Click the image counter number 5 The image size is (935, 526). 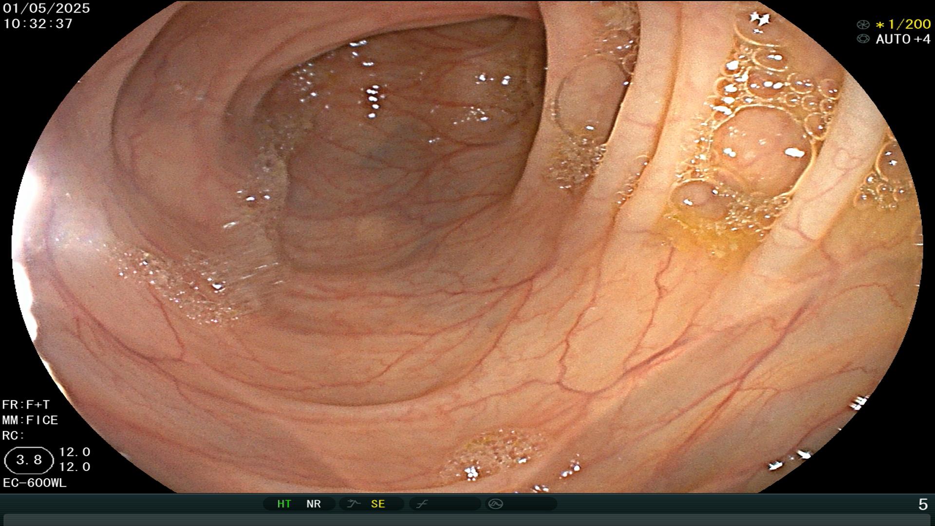923,505
